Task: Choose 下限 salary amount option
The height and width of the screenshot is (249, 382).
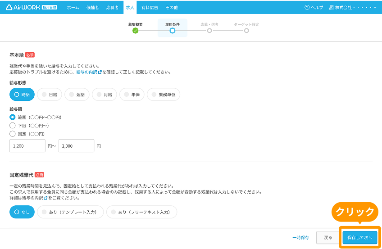Action: click(13, 126)
